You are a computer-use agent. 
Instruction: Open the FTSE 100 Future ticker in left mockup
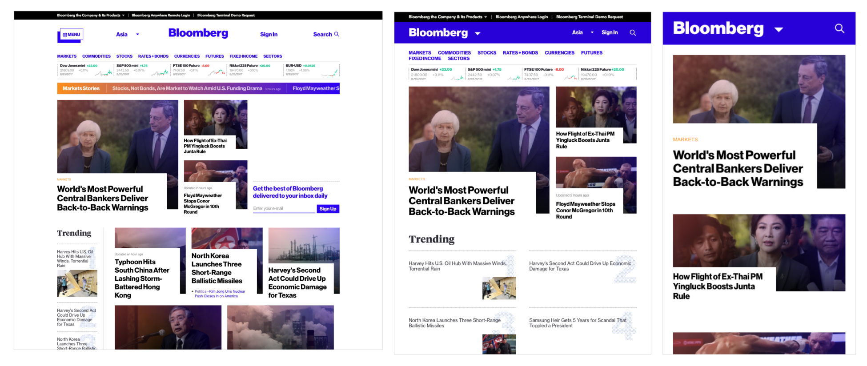[x=198, y=70]
